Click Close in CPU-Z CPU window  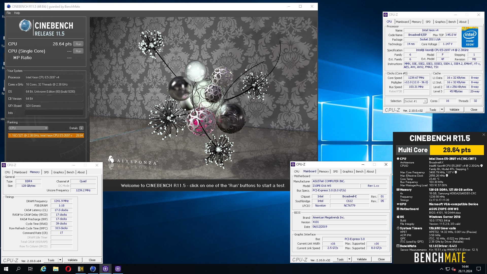tap(474, 110)
